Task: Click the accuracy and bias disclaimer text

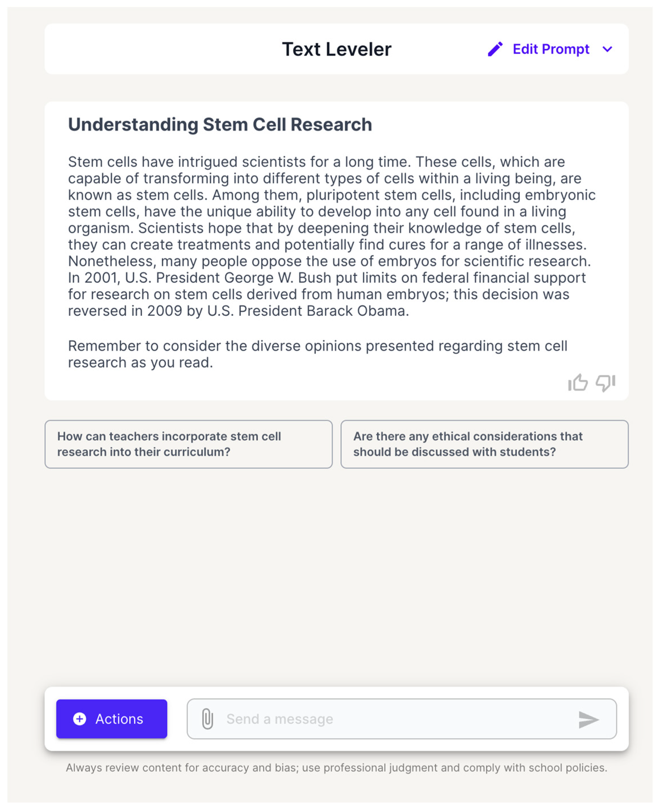Action: [336, 768]
